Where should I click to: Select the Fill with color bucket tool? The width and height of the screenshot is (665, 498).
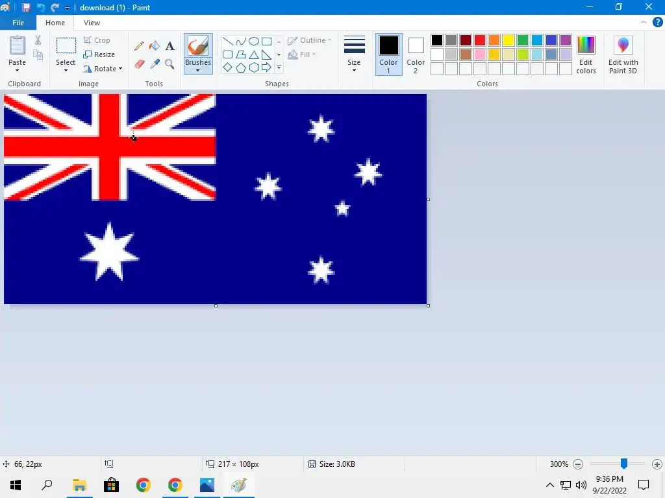click(x=155, y=46)
